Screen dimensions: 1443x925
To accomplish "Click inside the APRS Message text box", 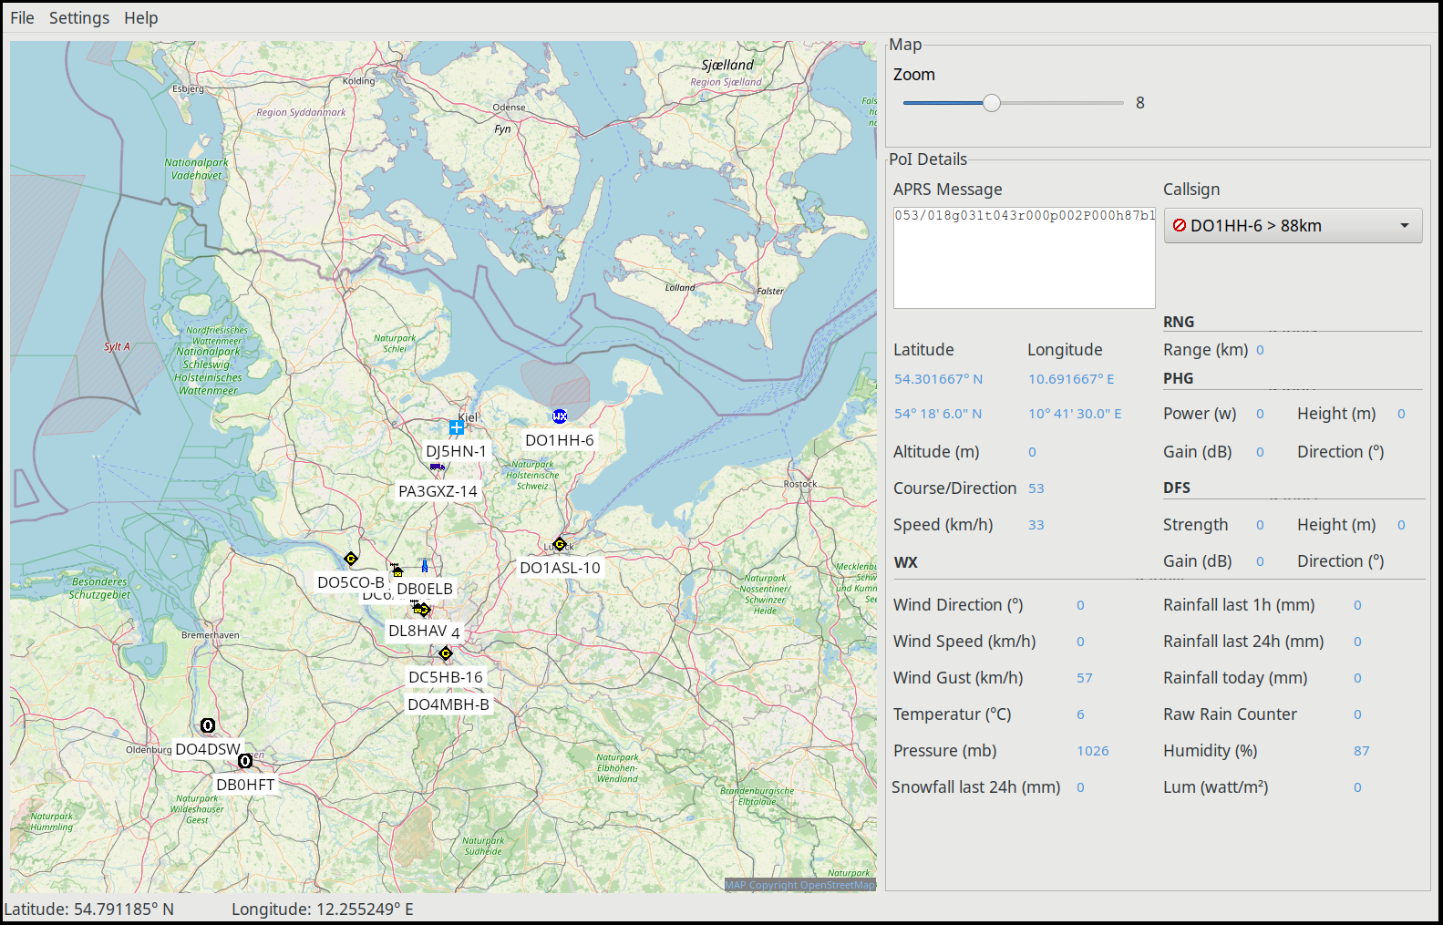I will coord(1024,258).
